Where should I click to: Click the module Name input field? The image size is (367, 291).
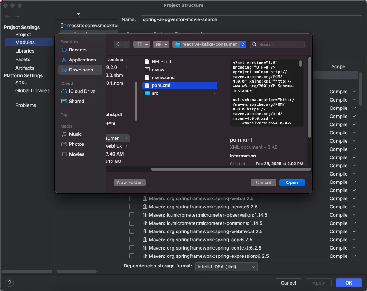251,19
